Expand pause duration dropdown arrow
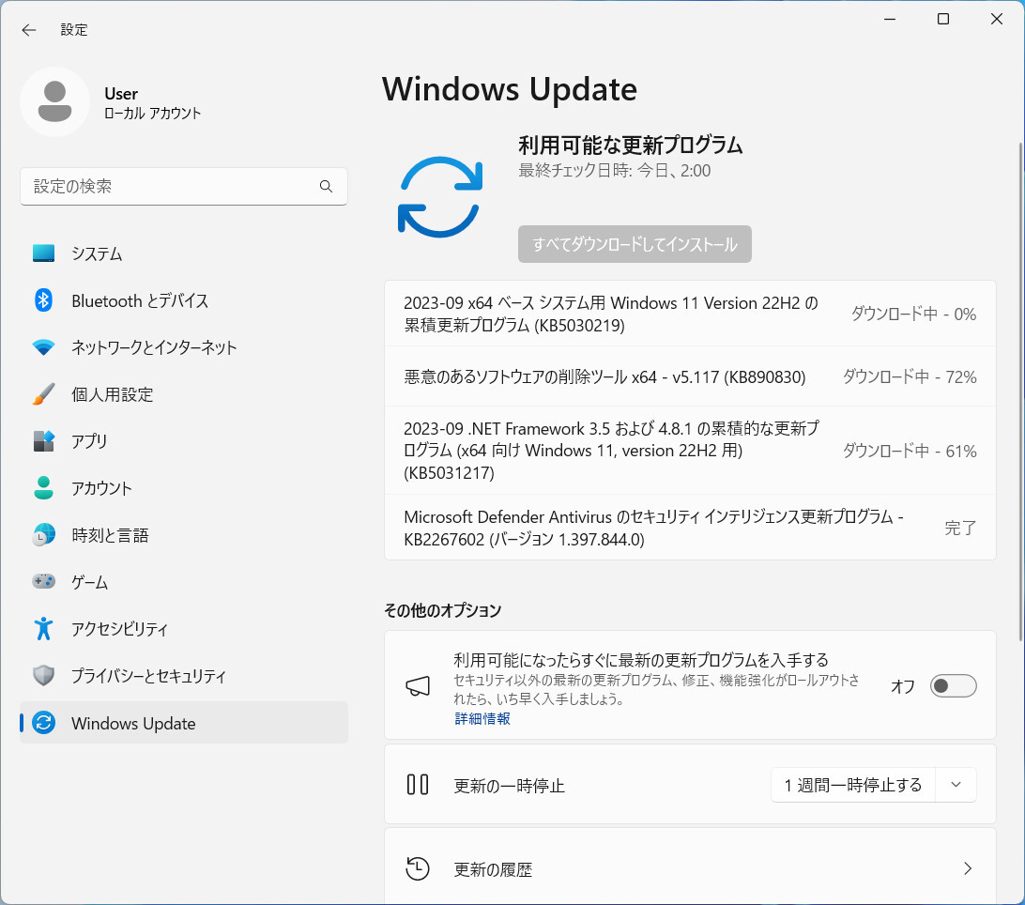Viewport: 1025px width, 905px height. (956, 785)
